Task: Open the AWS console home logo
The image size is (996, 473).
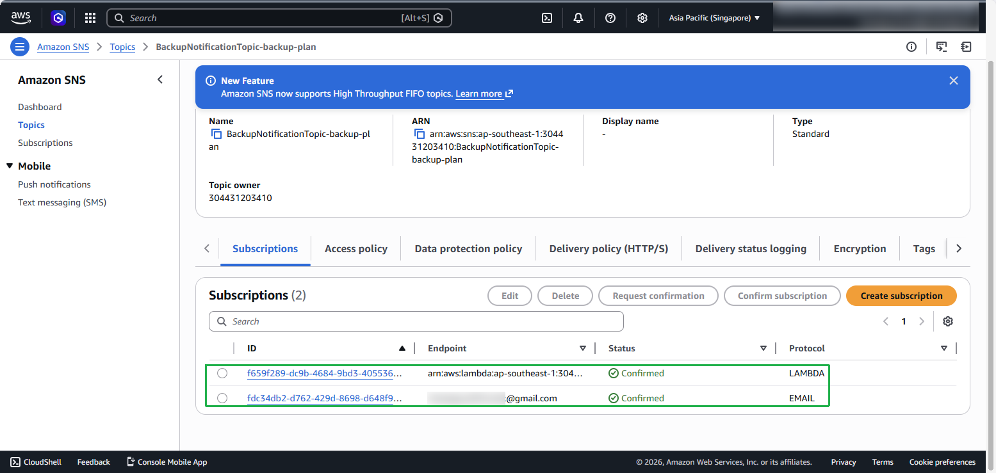Action: point(20,18)
